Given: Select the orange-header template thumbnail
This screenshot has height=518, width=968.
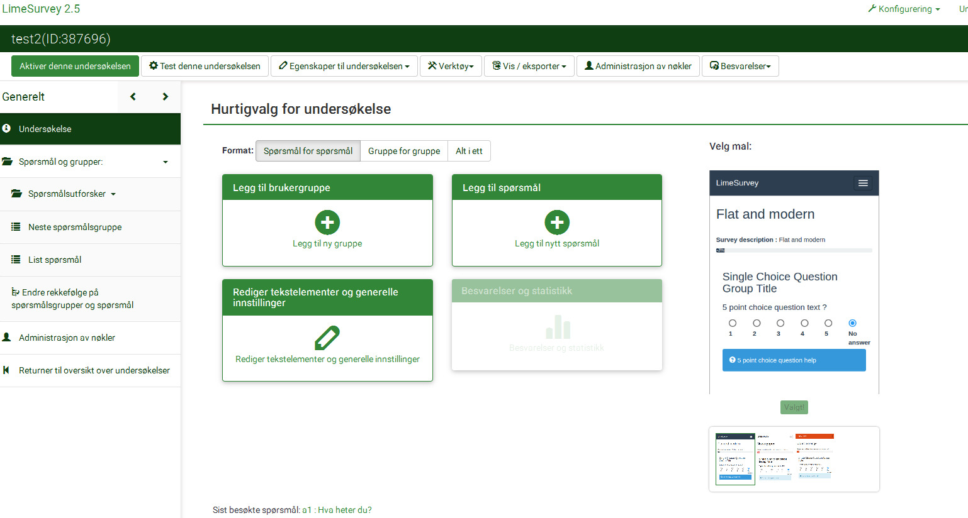Looking at the screenshot, I should pyautogui.click(x=814, y=457).
